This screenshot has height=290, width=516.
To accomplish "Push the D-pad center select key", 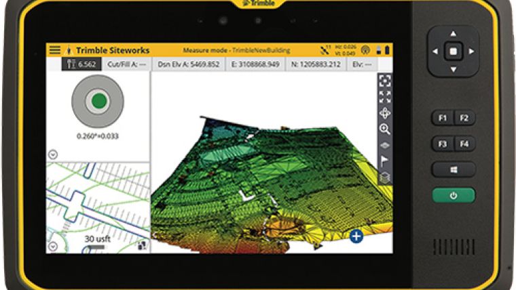I will (x=453, y=51).
